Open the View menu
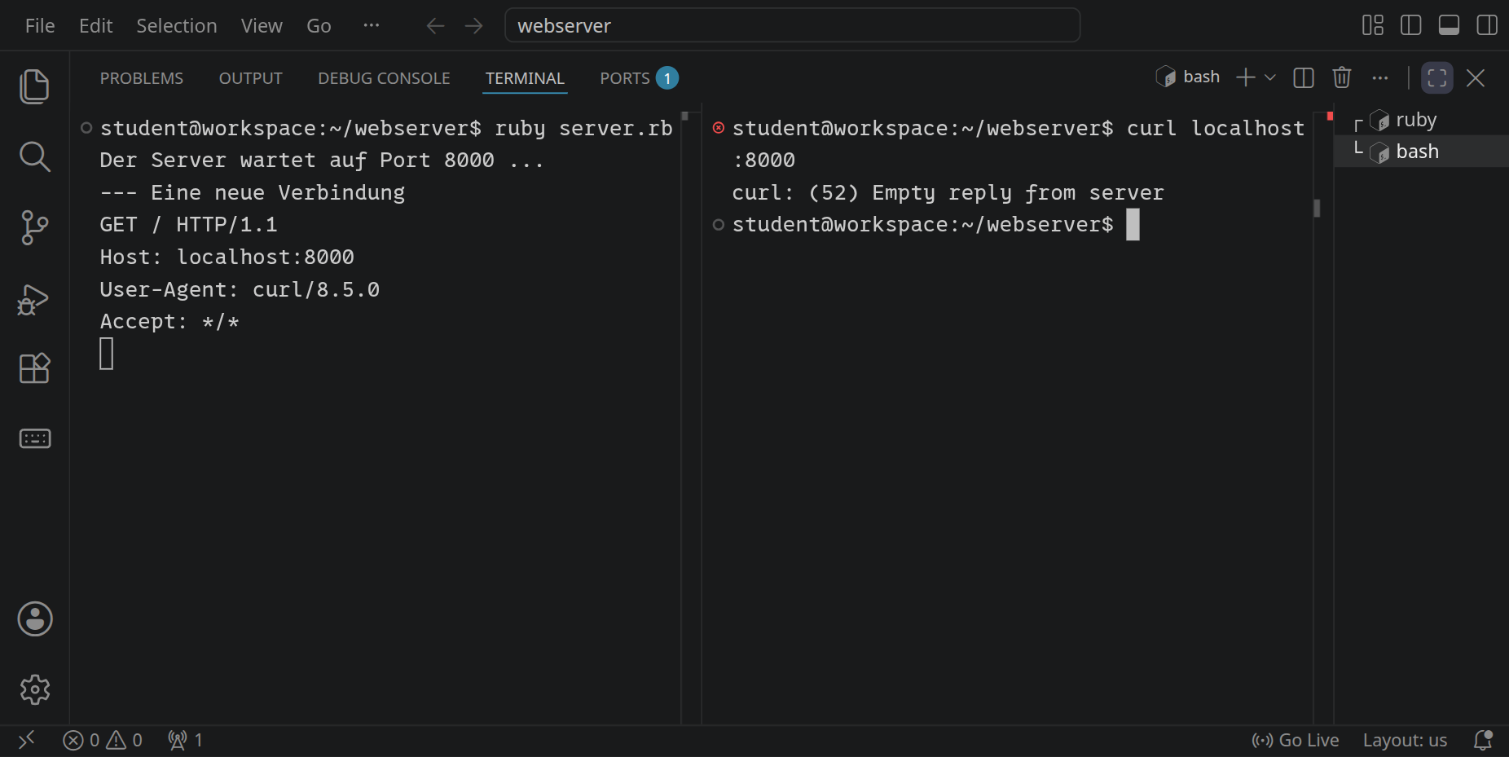This screenshot has width=1509, height=757. tap(262, 26)
